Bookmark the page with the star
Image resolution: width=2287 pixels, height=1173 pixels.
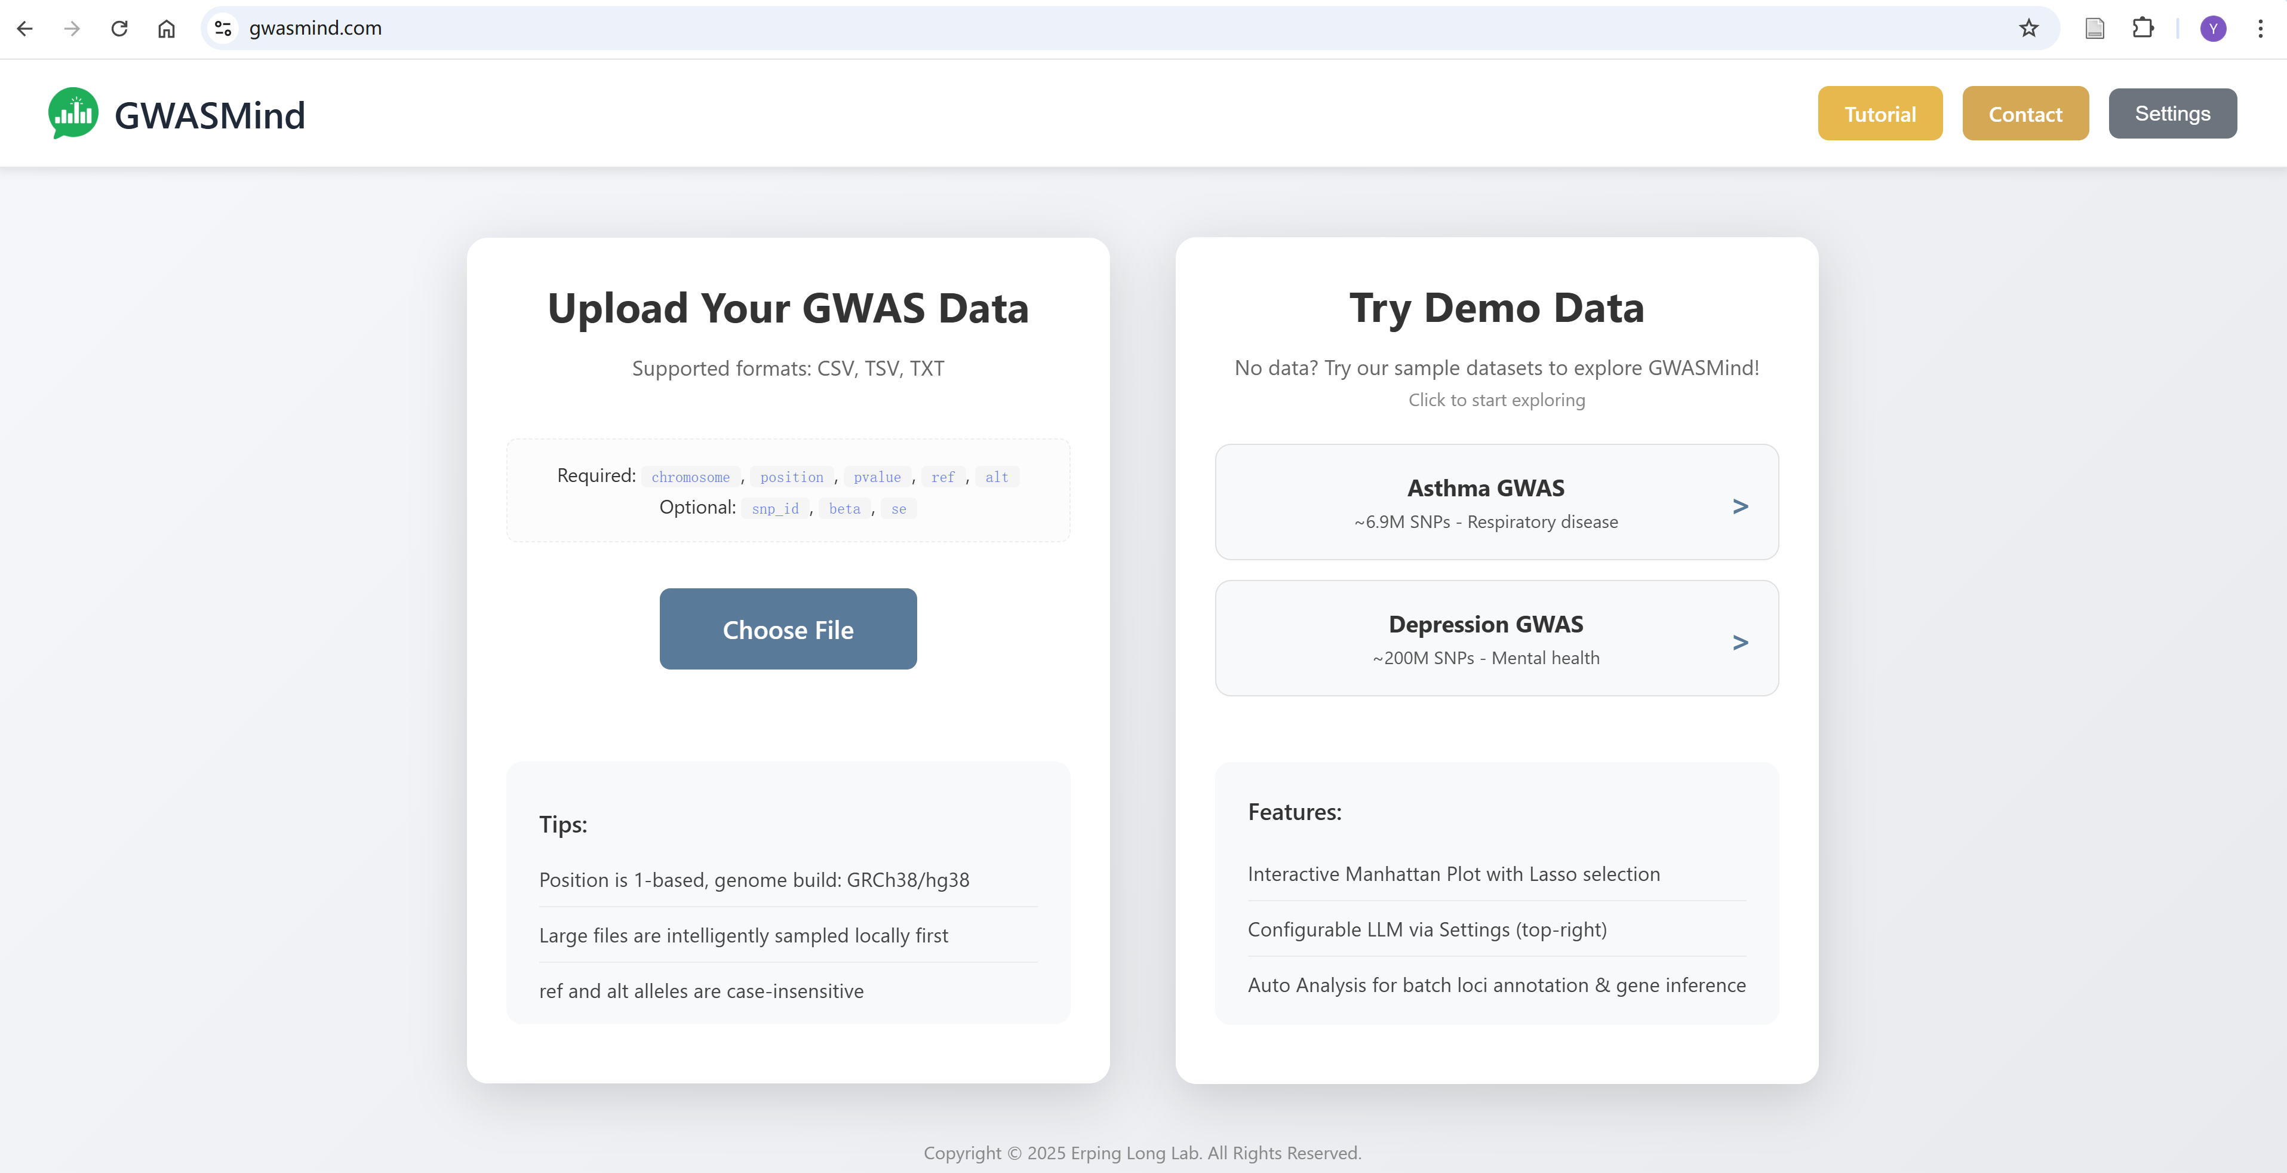point(2028,29)
